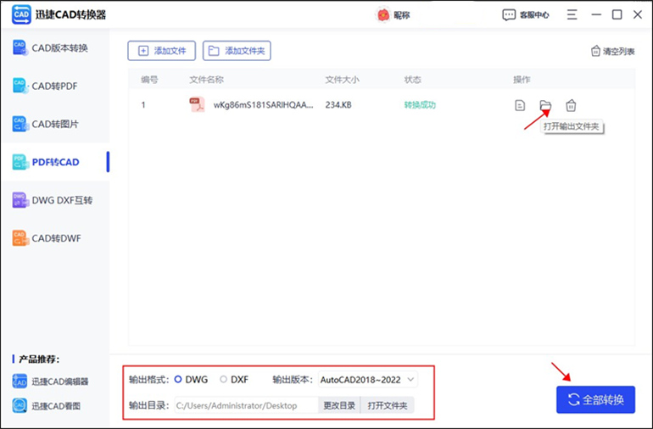This screenshot has width=653, height=429.
Task: Switch to CAD转DWF mode
Action: tap(55, 238)
